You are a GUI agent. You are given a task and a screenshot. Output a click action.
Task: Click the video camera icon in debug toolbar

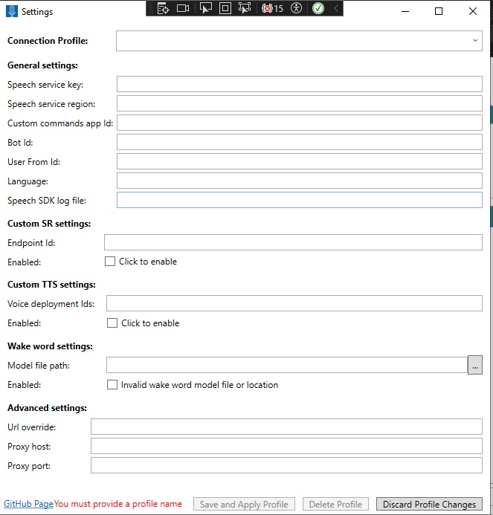[x=183, y=9]
